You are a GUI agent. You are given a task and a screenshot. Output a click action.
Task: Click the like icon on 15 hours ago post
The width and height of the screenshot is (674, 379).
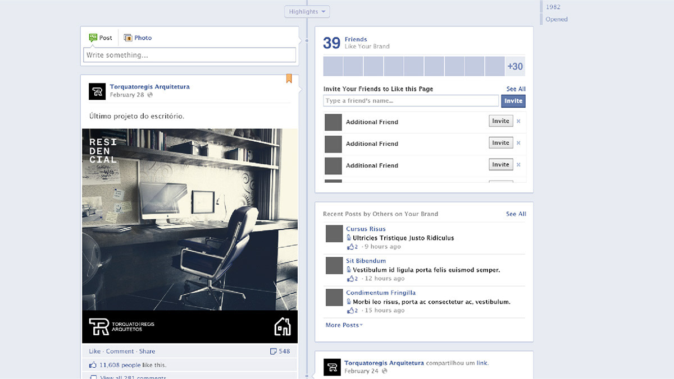(x=350, y=311)
